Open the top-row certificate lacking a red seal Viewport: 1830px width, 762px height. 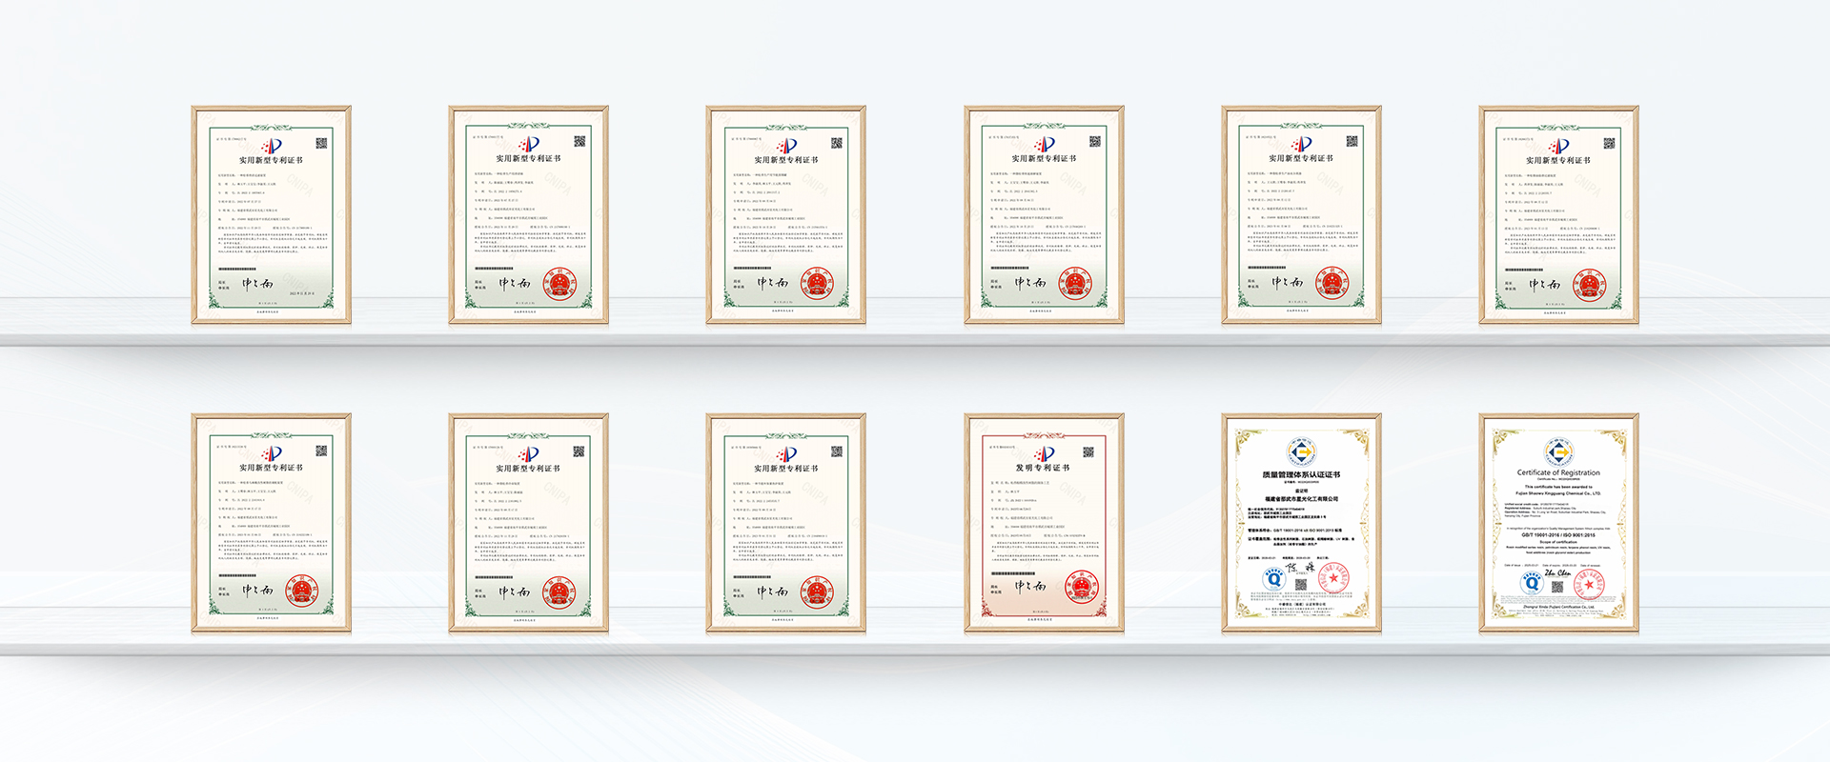272,214
